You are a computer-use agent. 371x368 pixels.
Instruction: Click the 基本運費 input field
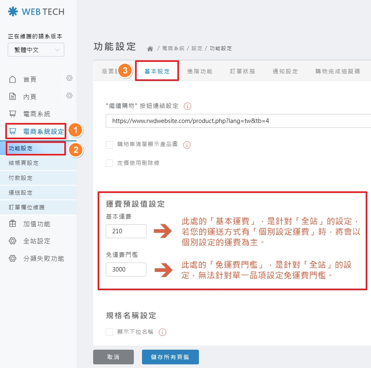126,231
